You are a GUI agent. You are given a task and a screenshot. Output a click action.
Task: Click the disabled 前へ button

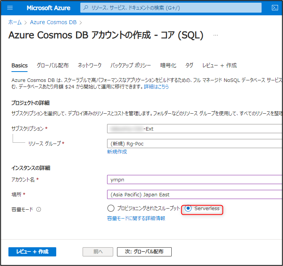[98, 251]
